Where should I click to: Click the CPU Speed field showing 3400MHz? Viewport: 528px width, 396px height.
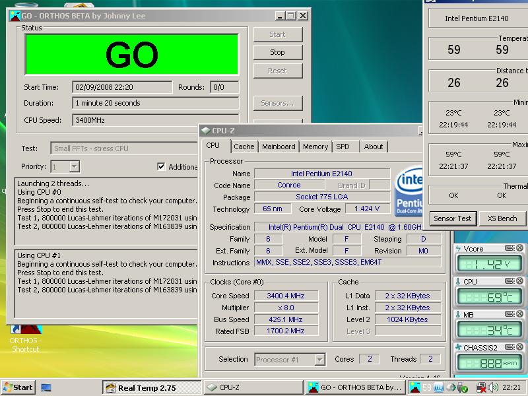156,120
